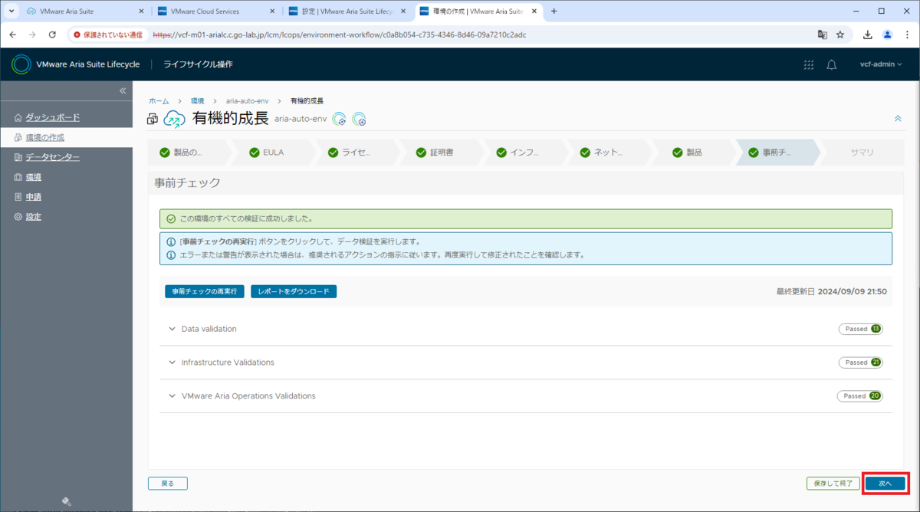Image resolution: width=920 pixels, height=512 pixels.
Task: Click the first Aria product icon beside aria-auto-env
Action: [339, 119]
